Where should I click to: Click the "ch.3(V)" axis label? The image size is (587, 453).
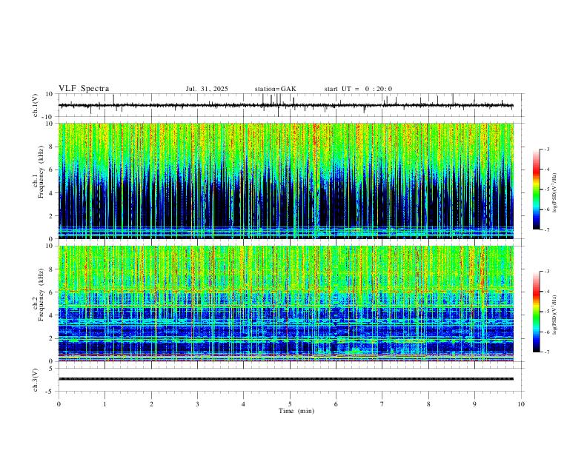click(36, 380)
